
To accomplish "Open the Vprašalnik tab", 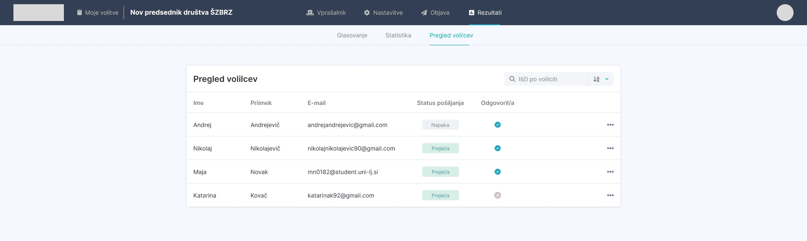I will pyautogui.click(x=326, y=13).
